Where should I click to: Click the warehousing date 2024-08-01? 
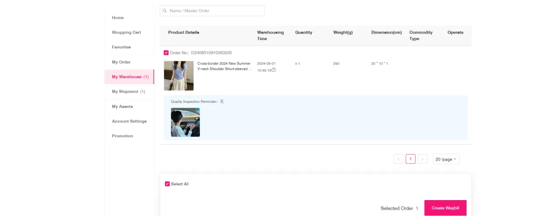[x=266, y=64]
